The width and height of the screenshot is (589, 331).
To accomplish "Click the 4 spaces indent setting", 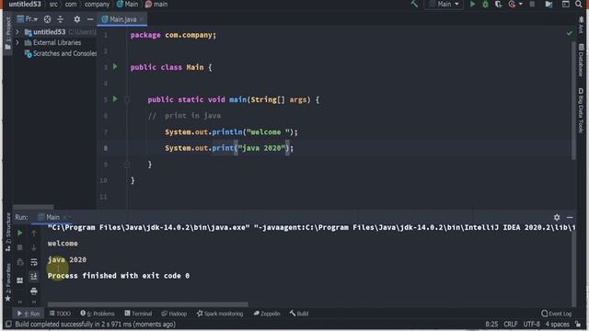I will [557, 325].
